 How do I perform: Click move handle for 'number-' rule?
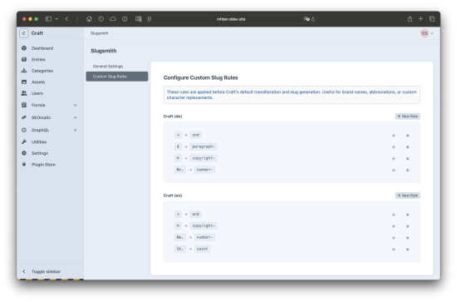coord(394,238)
